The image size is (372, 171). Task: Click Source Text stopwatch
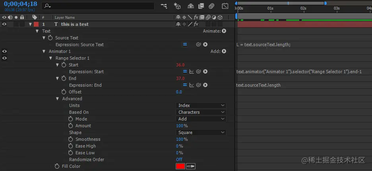pos(50,38)
